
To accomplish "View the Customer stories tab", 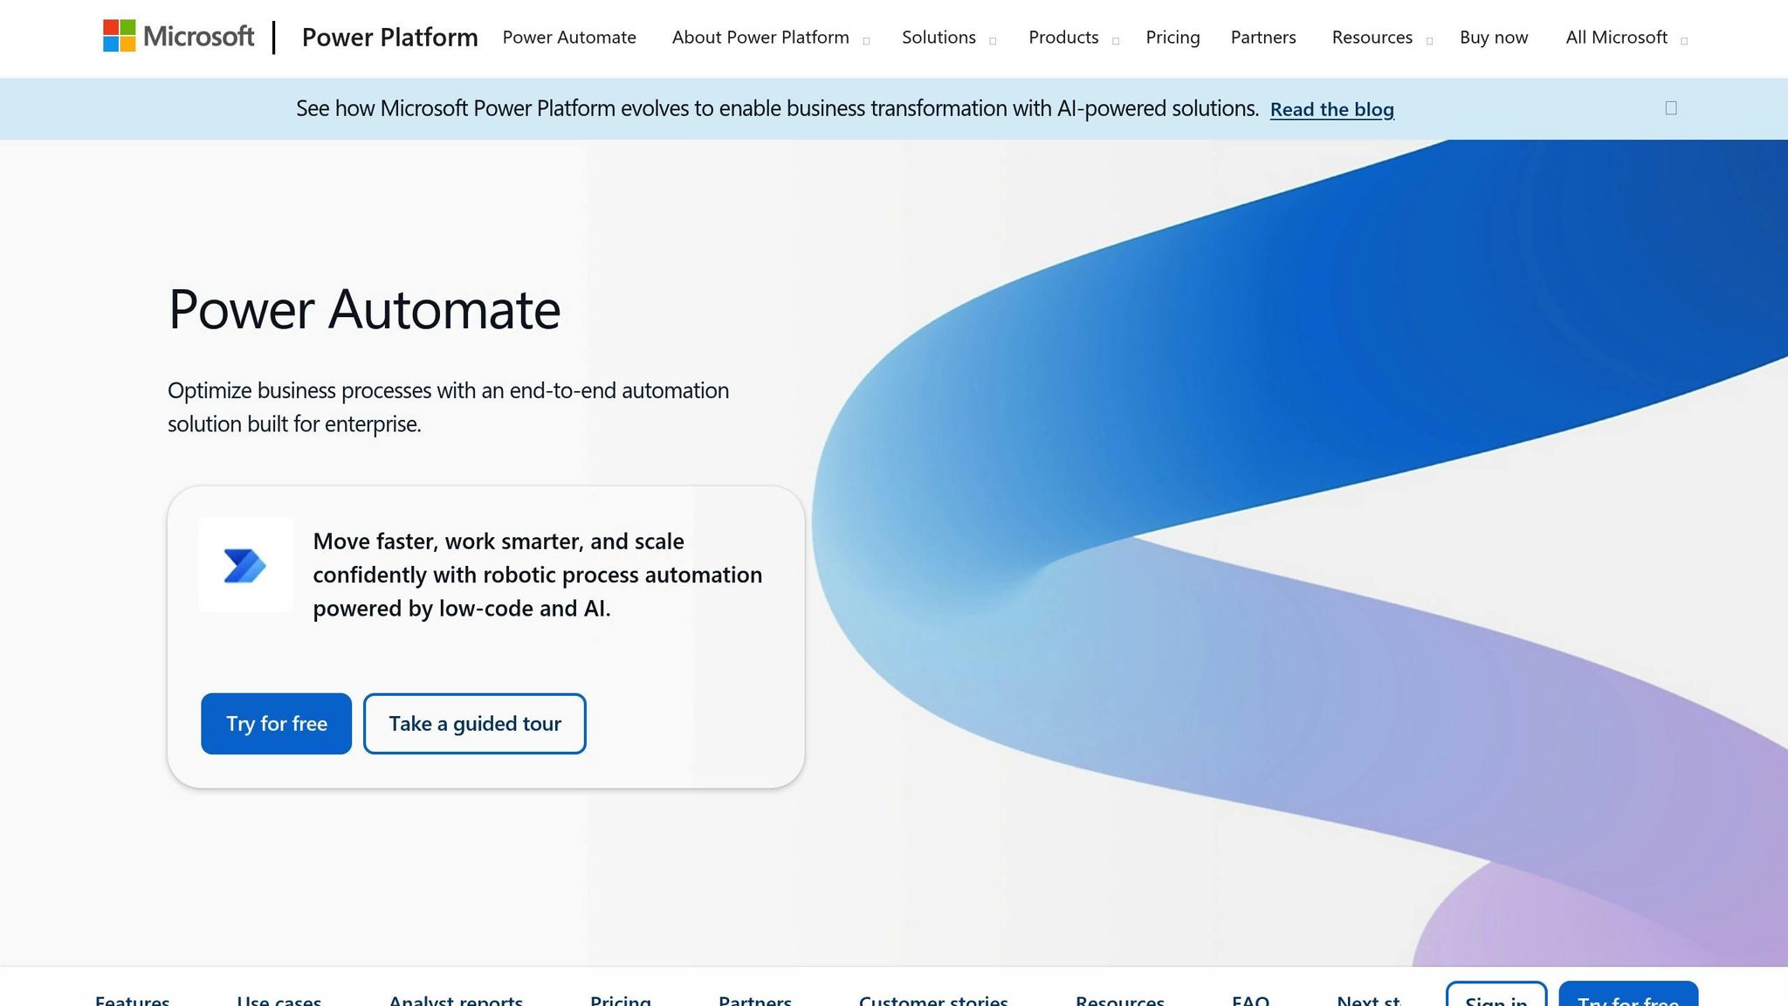I will (x=932, y=1000).
